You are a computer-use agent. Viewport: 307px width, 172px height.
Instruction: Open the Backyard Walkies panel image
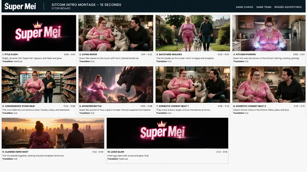click(x=193, y=33)
